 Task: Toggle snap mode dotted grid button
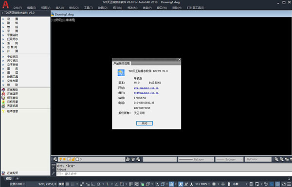tap(73, 184)
